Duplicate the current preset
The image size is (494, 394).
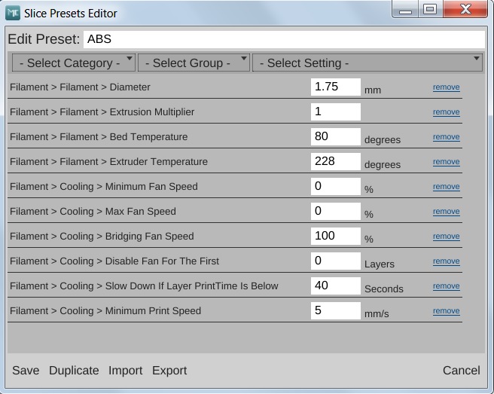[74, 371]
